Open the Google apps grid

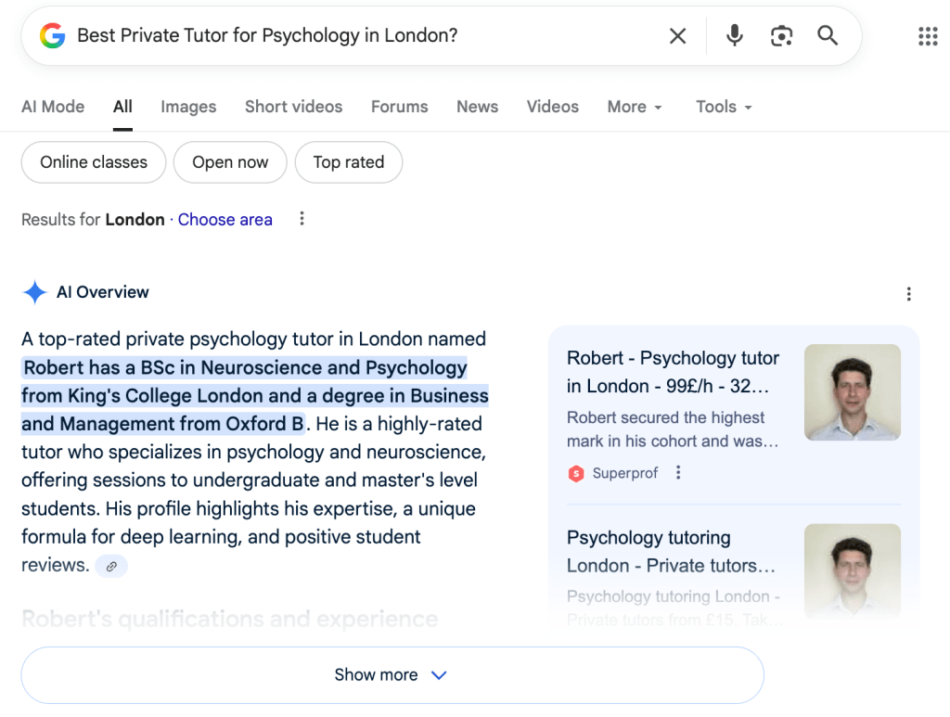tap(928, 36)
